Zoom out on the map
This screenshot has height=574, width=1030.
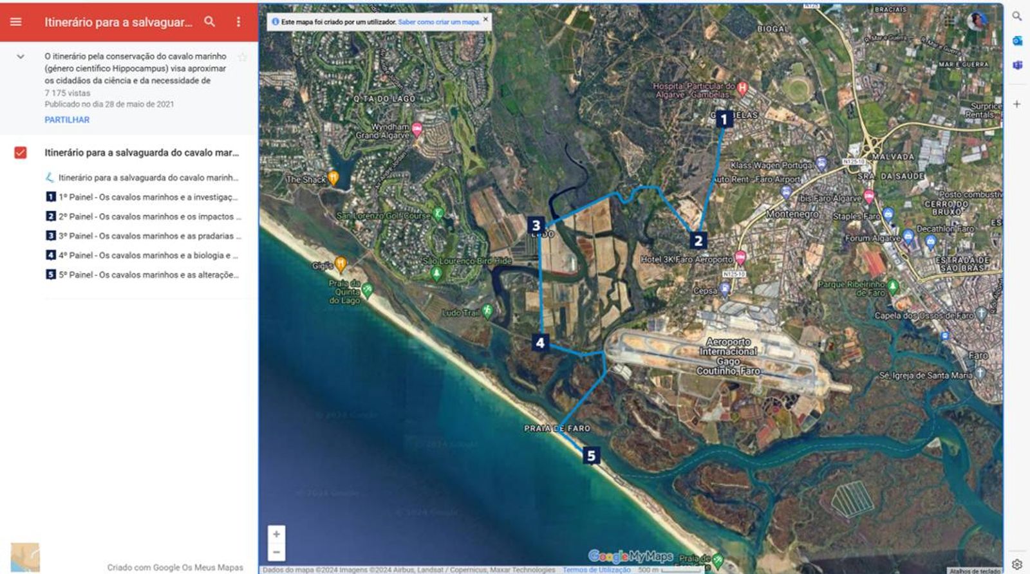[276, 551]
